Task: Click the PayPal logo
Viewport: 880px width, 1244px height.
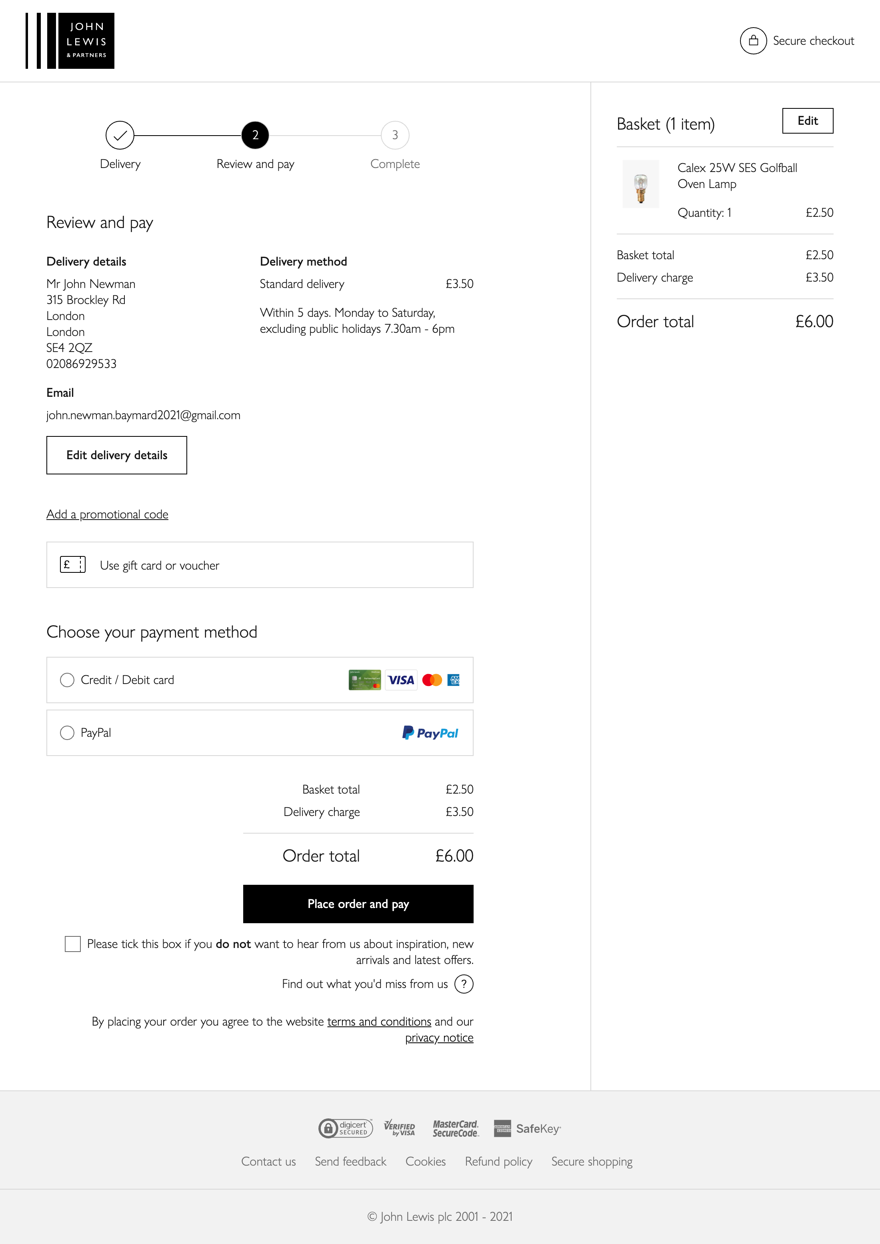Action: coord(430,733)
